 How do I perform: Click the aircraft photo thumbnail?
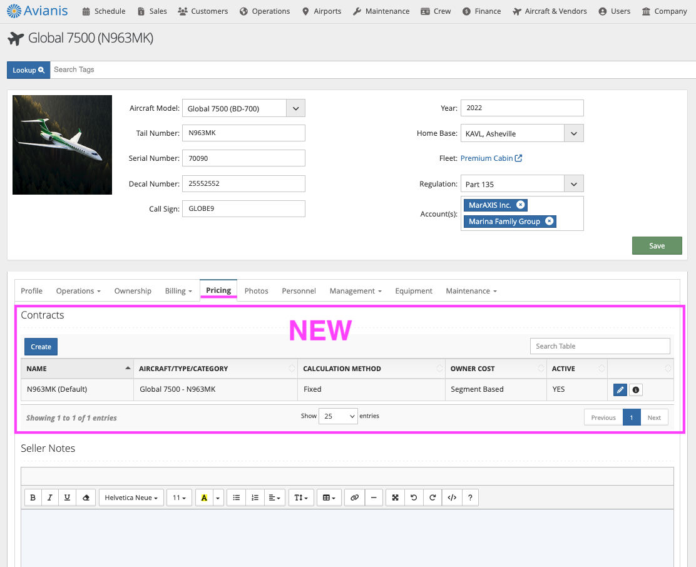[62, 145]
